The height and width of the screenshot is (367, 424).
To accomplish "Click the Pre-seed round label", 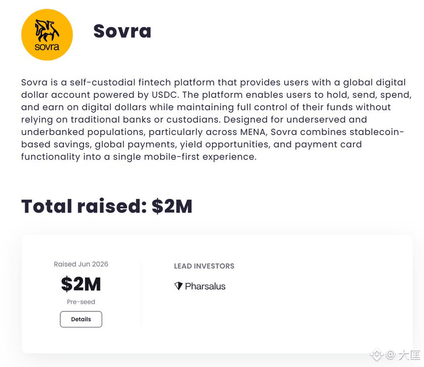I will (81, 302).
